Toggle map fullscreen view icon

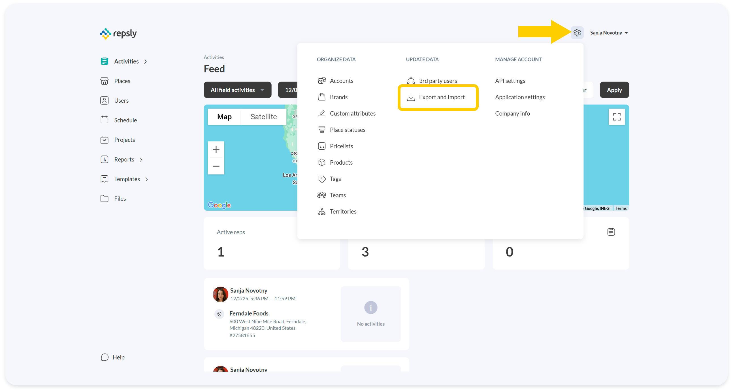click(617, 117)
